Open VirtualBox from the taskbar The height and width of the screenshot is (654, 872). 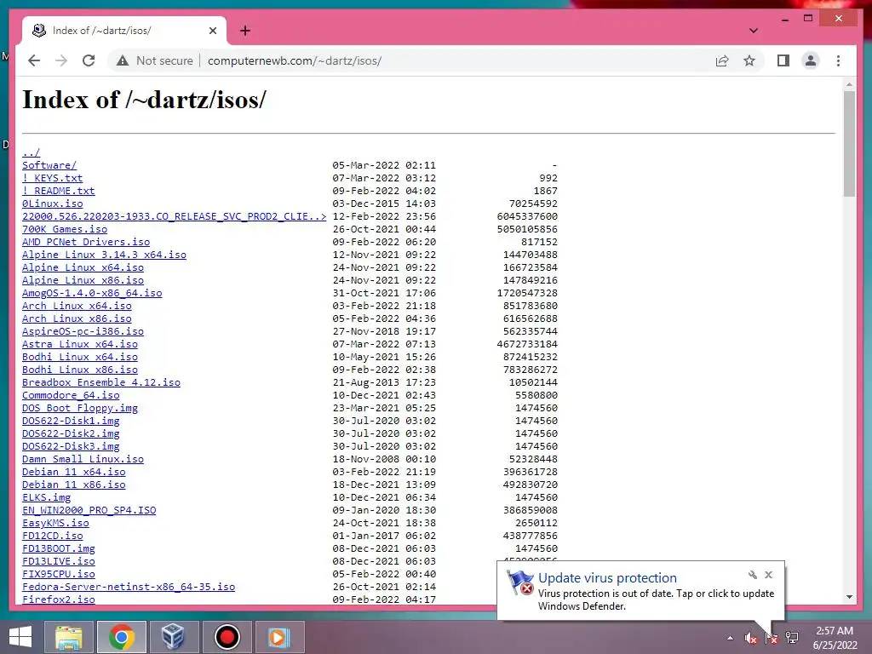(x=172, y=637)
